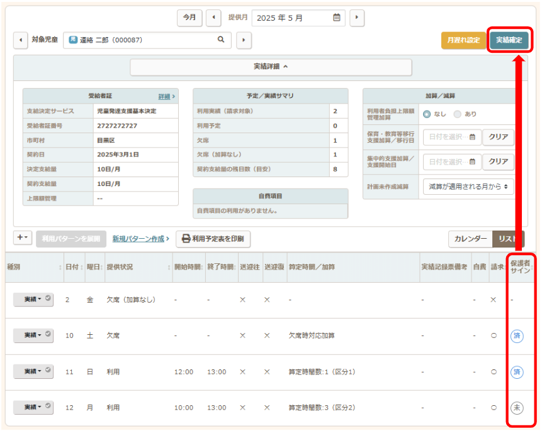Select the あり radio for 利用者負担上限額管理加算
The image size is (542, 431).
coord(458,114)
